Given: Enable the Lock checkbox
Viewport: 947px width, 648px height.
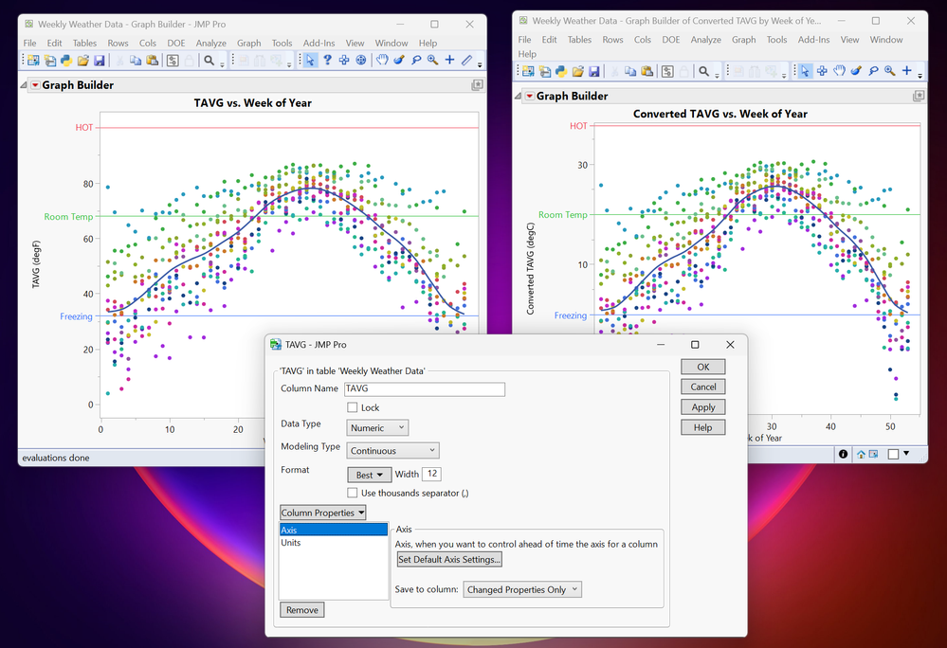Looking at the screenshot, I should click(x=354, y=408).
